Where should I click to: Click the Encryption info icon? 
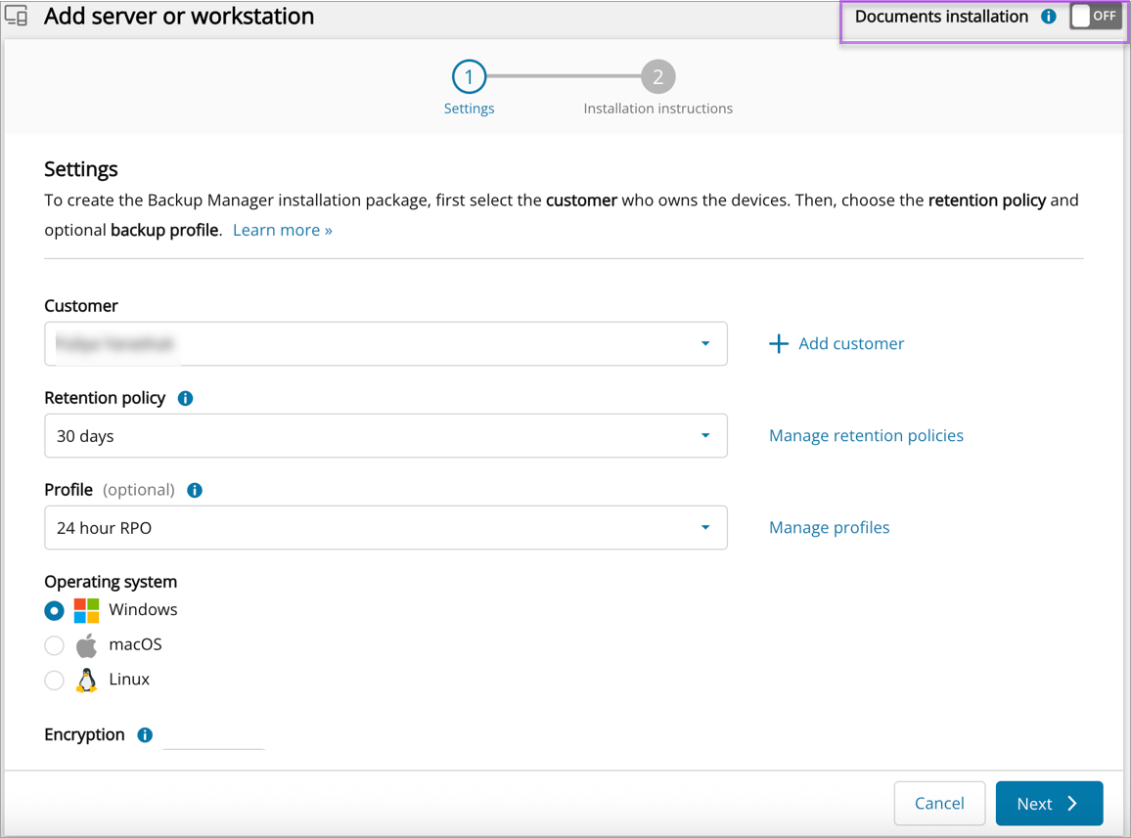tap(145, 735)
